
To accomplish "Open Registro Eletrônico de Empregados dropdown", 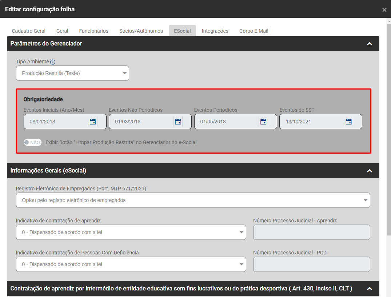I will pos(193,200).
